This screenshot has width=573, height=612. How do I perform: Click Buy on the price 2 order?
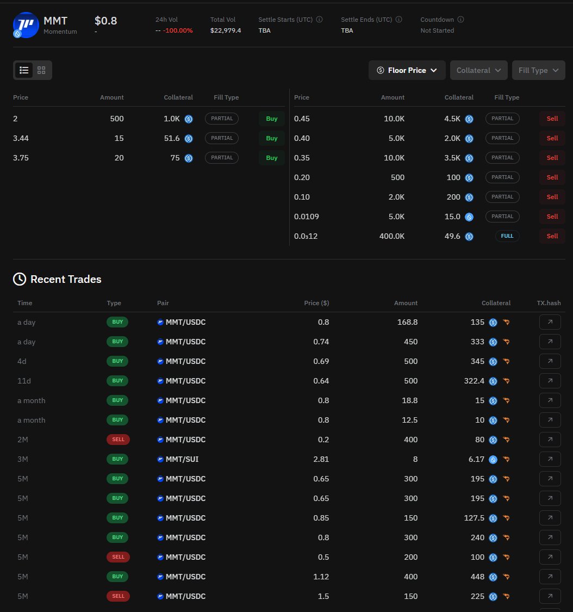tap(271, 119)
